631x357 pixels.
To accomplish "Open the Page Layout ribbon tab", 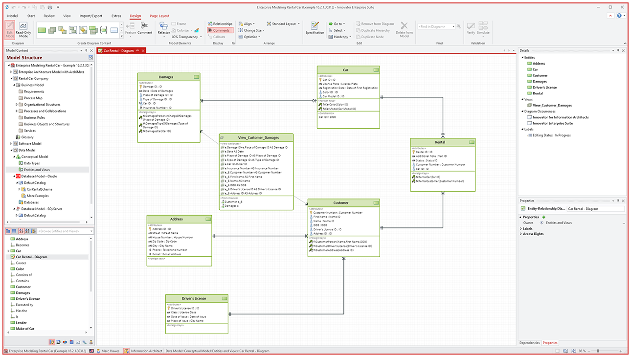I will point(159,16).
